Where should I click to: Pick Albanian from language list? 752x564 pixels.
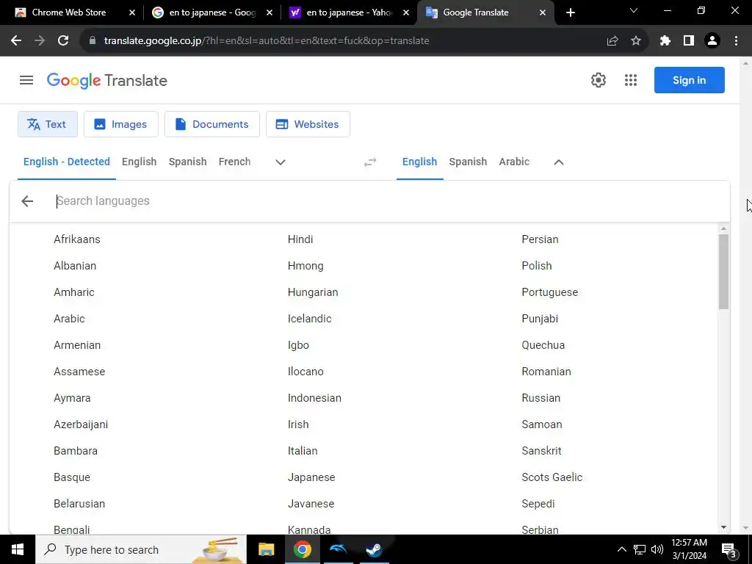coord(75,266)
